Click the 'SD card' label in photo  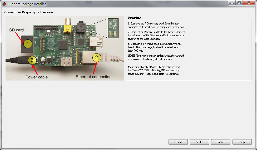(x=16, y=30)
